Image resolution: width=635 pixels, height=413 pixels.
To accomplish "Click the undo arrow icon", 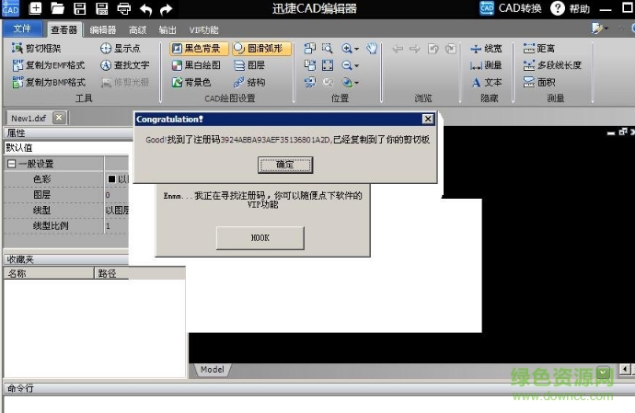I will [145, 9].
